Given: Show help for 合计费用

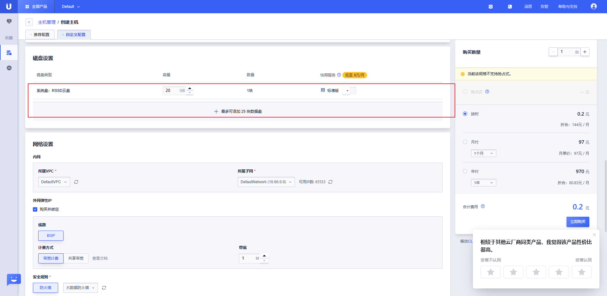Looking at the screenshot, I should (483, 206).
